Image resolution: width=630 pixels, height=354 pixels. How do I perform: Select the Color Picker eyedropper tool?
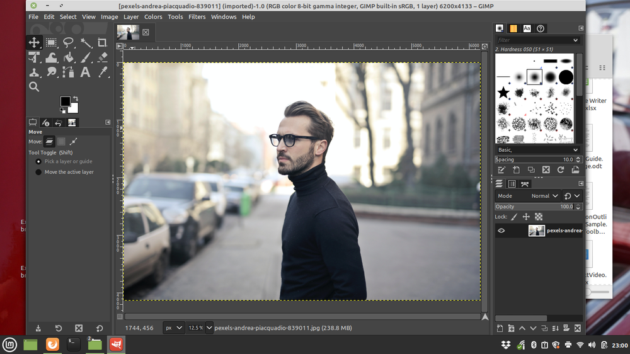click(x=102, y=72)
